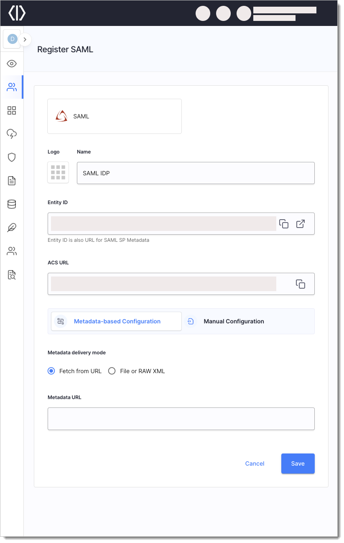Click the Register SAML heading
The height and width of the screenshot is (543, 344).
[x=65, y=49]
